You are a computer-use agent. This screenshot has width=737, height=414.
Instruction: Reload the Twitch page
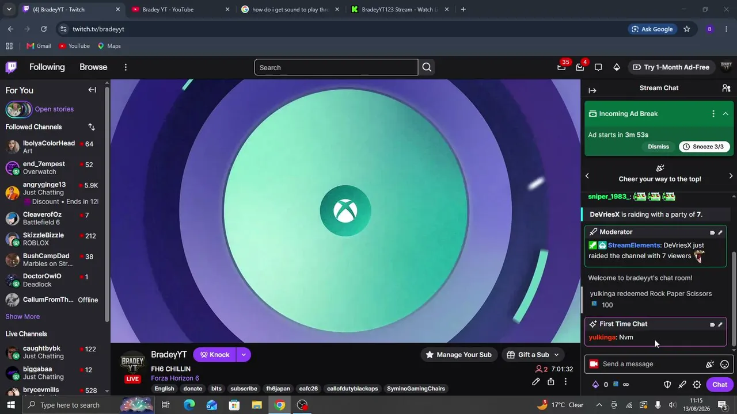44,29
